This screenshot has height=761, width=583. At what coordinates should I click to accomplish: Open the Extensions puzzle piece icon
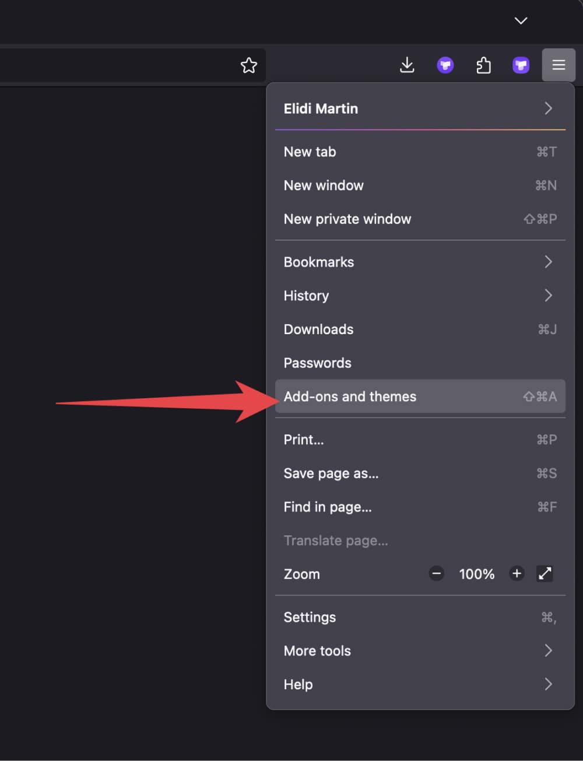pos(483,65)
